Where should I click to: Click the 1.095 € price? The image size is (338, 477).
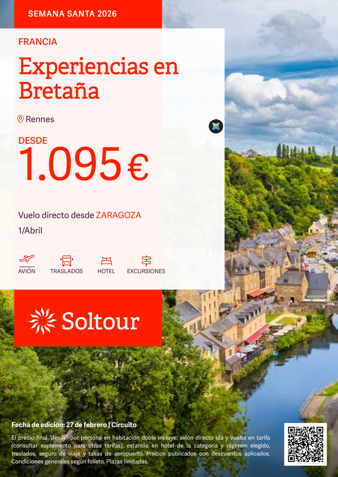(x=84, y=164)
